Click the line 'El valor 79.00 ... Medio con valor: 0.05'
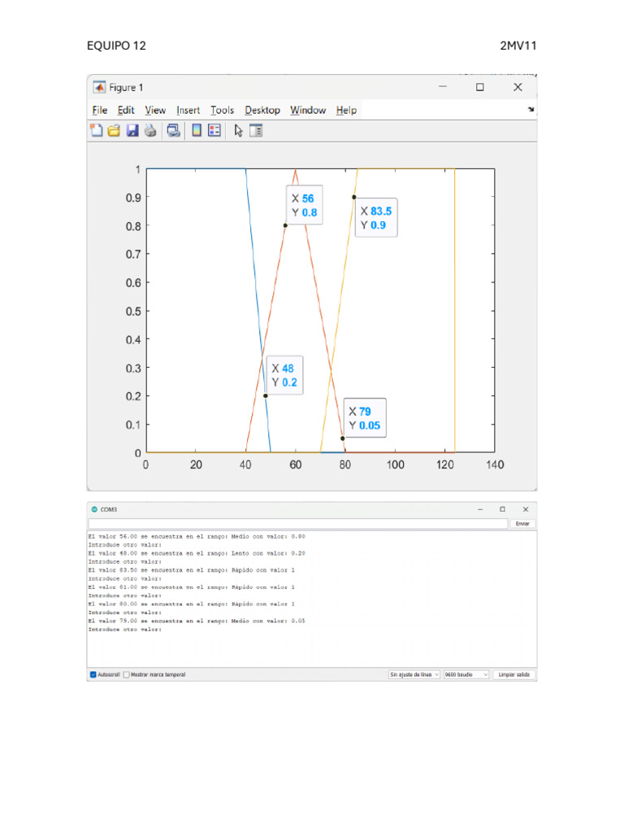The width and height of the screenshot is (624, 833). 197,621
